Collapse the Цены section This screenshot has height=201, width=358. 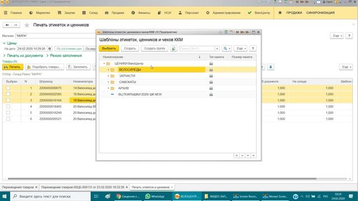[10, 43]
